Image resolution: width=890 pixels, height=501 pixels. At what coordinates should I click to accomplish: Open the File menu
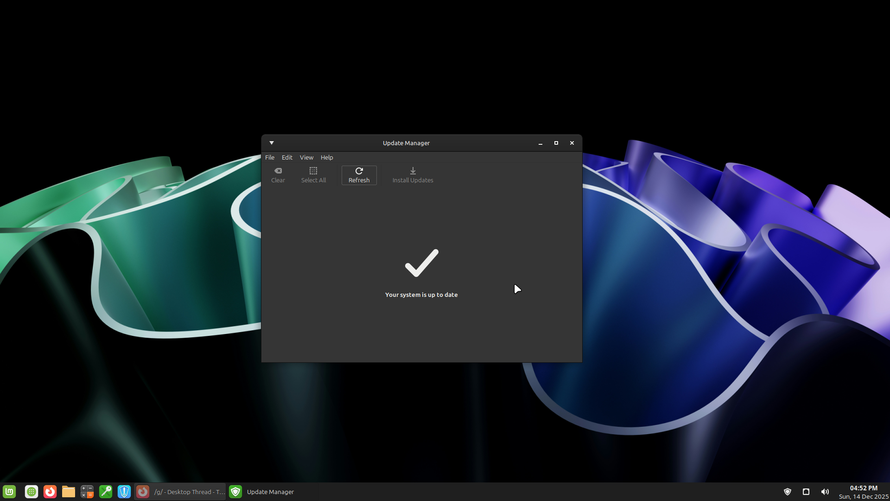pos(270,158)
